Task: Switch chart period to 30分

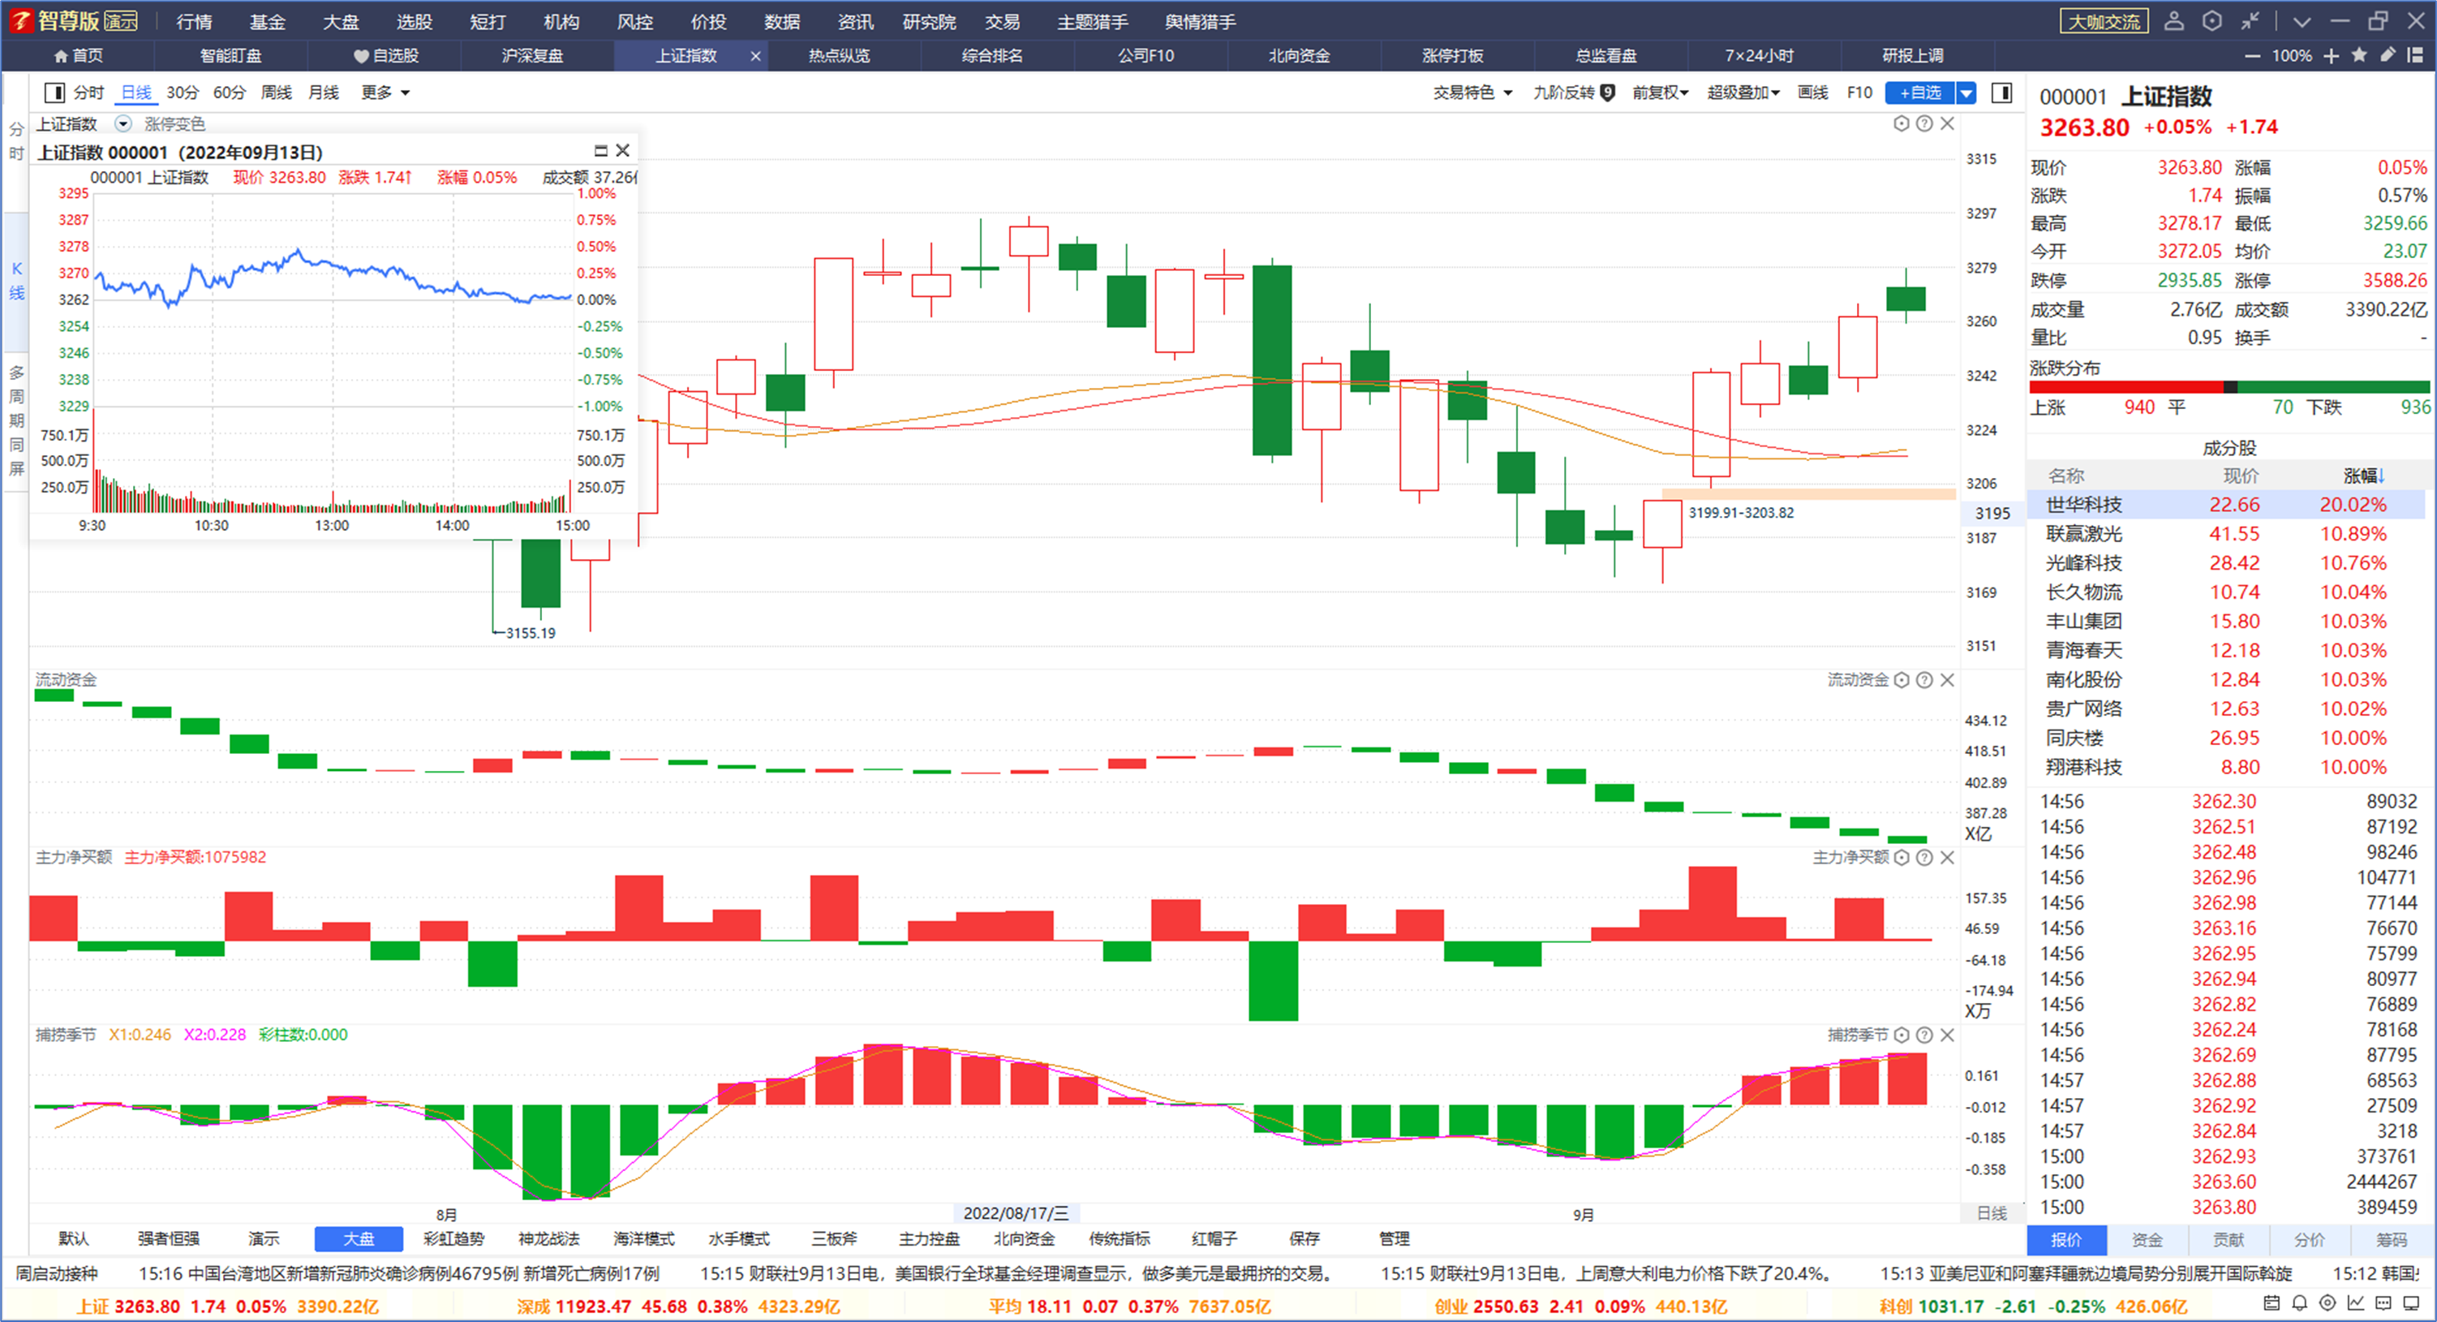Action: tap(183, 93)
